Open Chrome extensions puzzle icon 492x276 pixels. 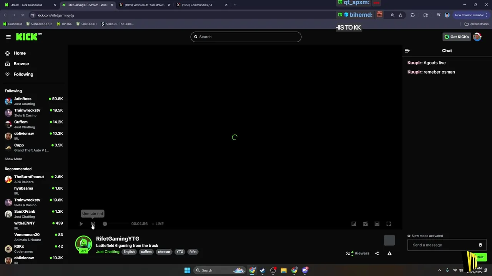(413, 15)
